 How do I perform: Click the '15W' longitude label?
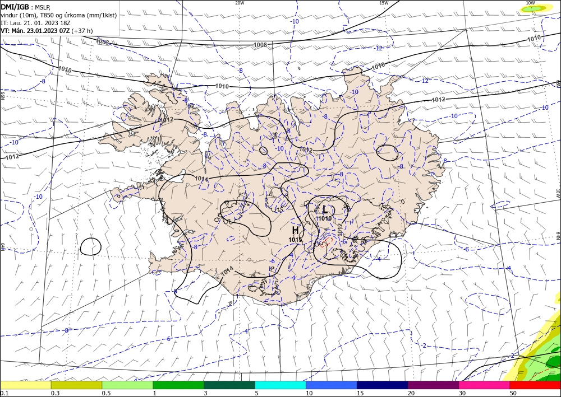384,3
